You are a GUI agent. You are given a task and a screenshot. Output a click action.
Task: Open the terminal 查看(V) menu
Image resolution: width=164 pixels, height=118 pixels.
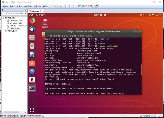point(65,36)
